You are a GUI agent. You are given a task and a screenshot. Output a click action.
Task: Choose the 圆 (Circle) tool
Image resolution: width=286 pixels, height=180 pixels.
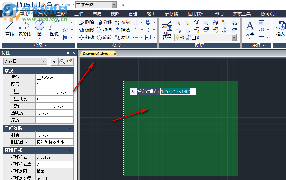coord(39,28)
